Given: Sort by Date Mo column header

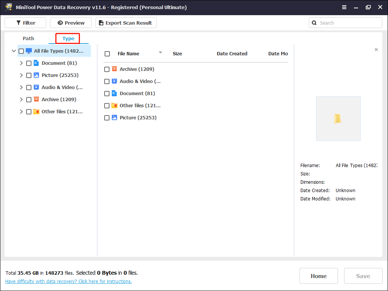Looking at the screenshot, I should [278, 54].
